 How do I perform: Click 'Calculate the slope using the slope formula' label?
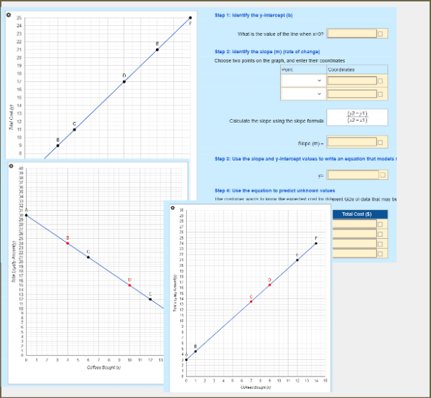tap(277, 120)
